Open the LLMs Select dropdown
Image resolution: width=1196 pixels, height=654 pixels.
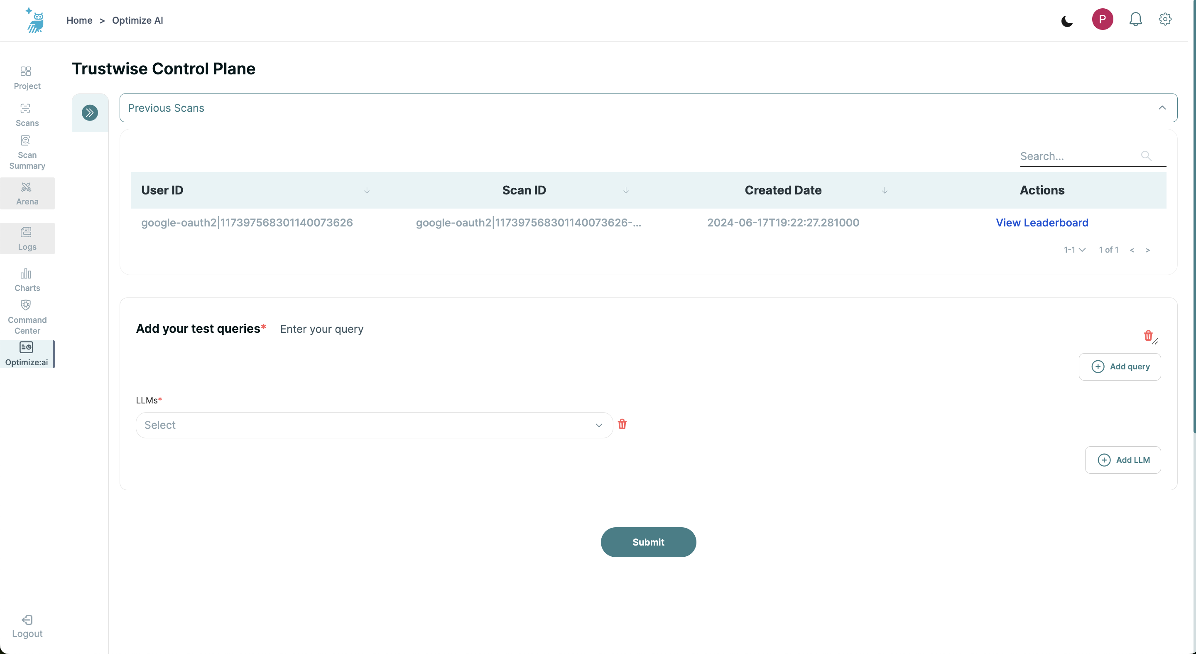tap(374, 425)
